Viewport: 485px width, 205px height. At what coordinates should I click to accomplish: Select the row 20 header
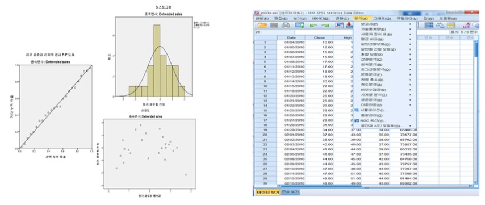(265, 135)
